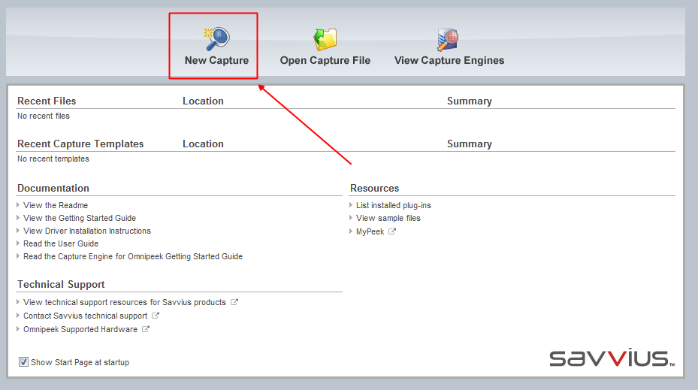Open the View the Readme link

tap(56, 205)
